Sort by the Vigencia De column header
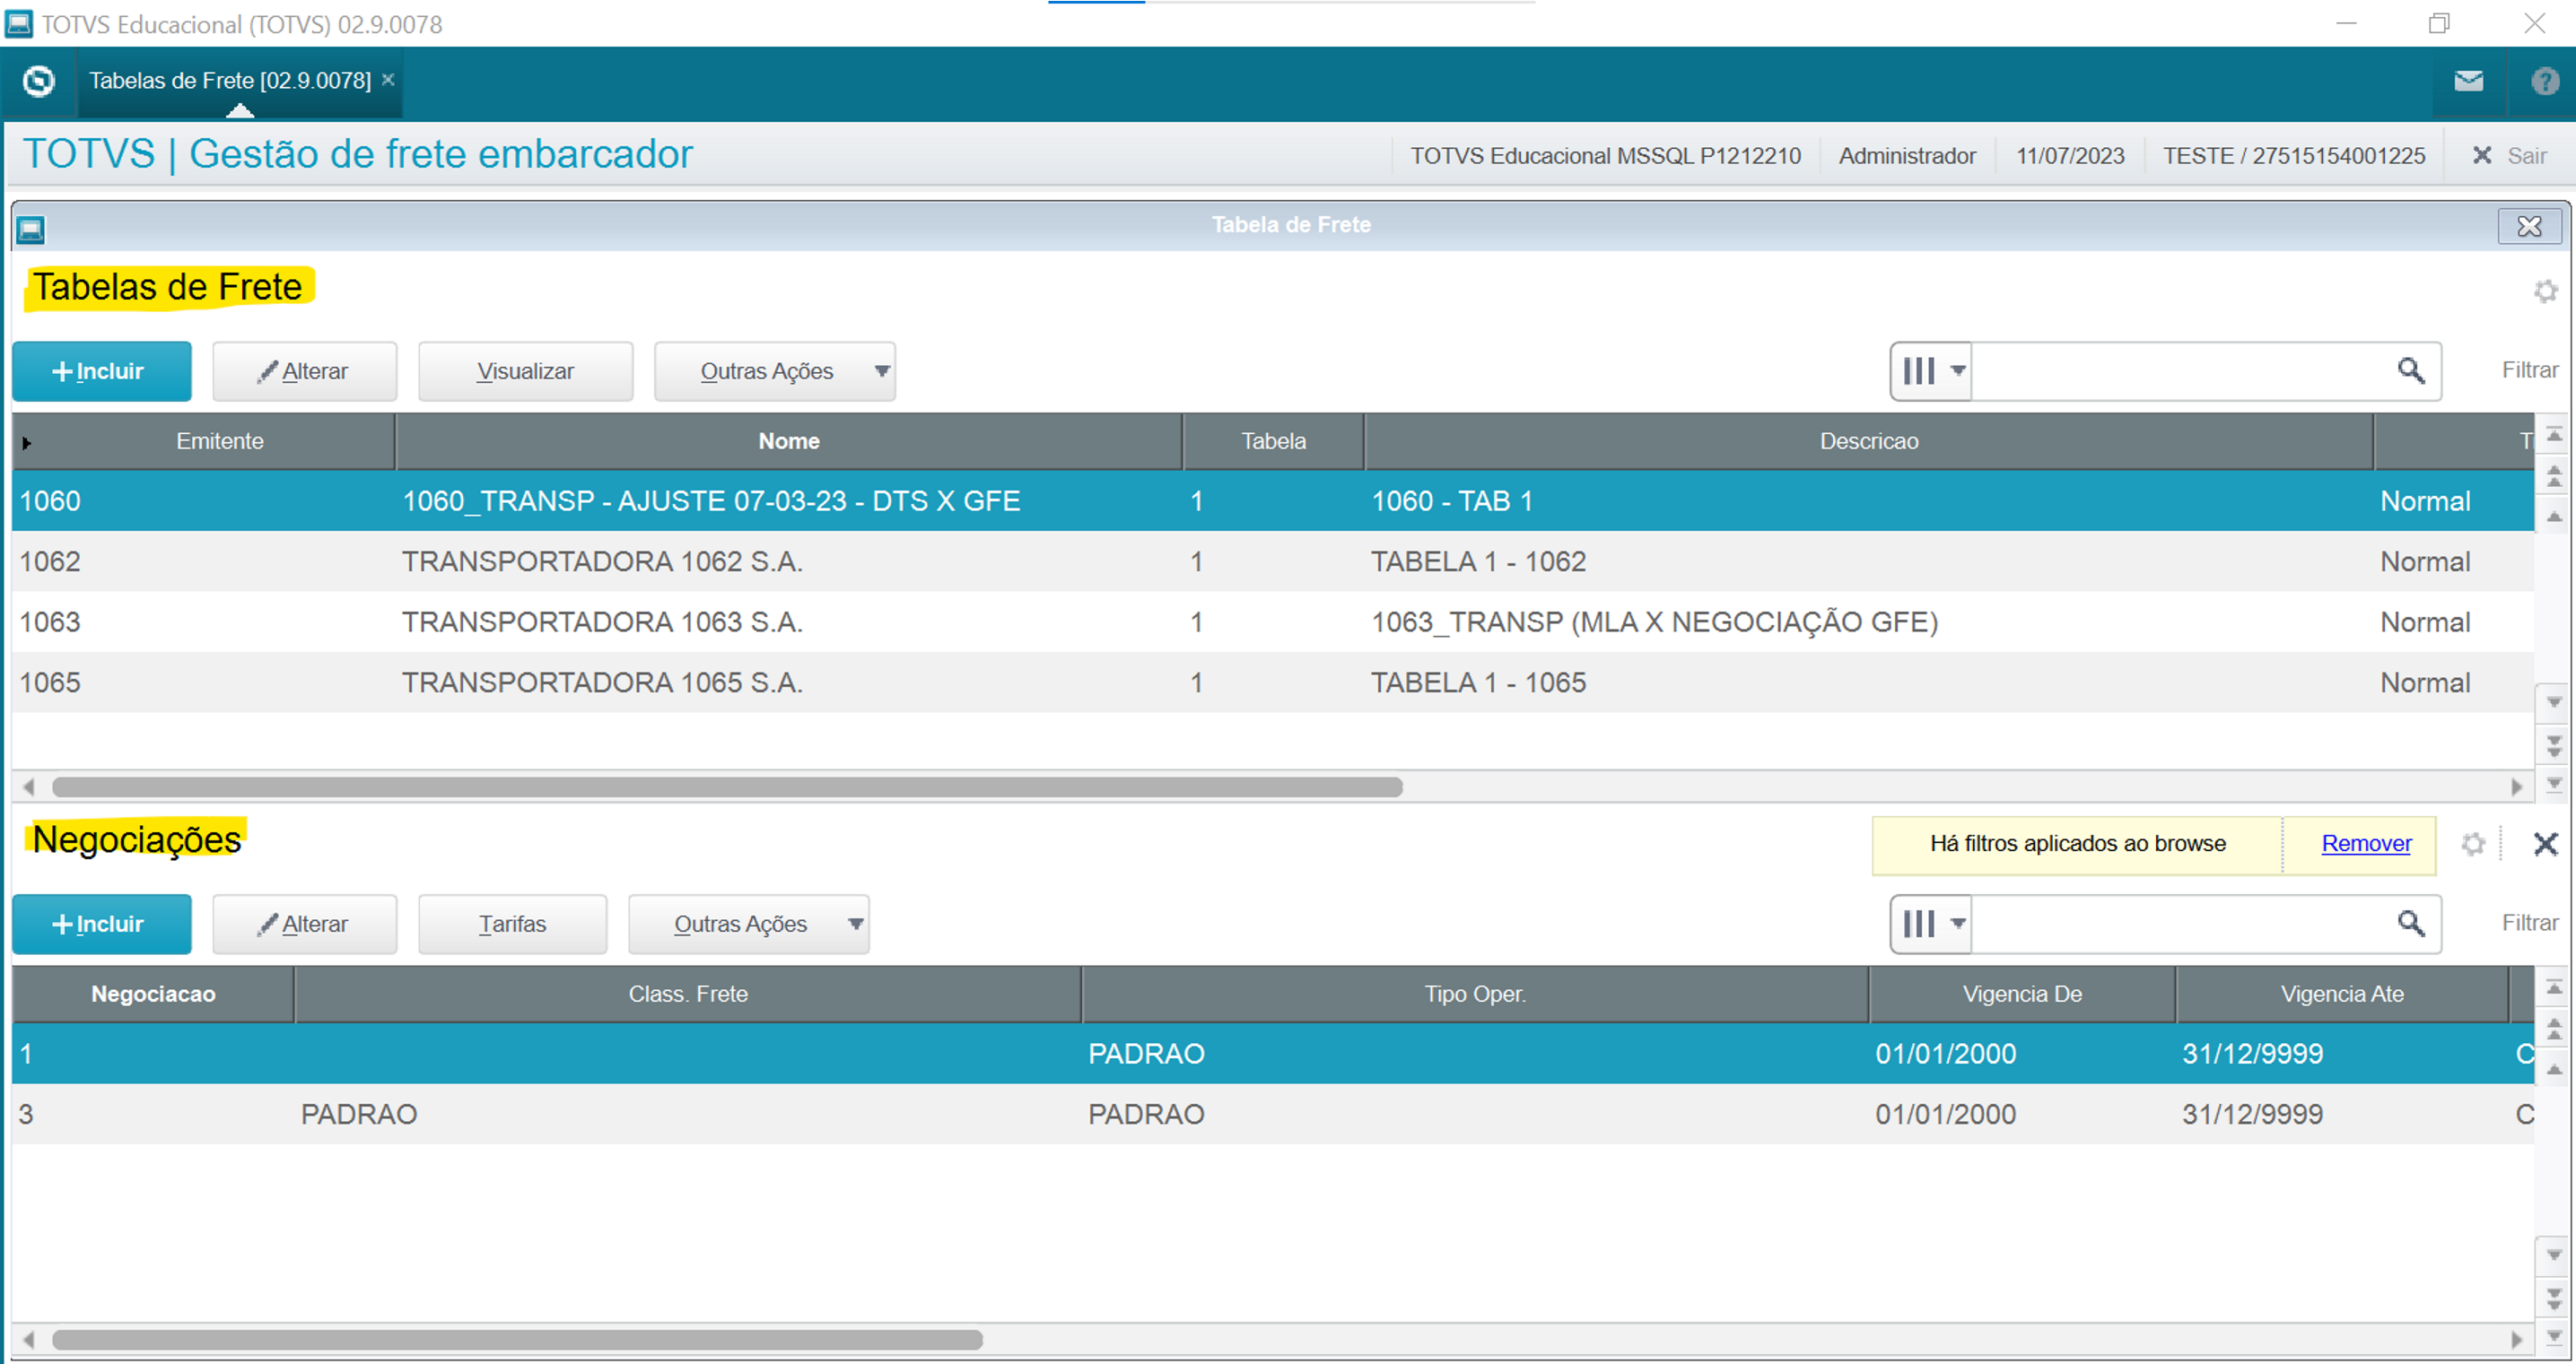Screen dimensions: 2576x1364 (x=2022, y=995)
